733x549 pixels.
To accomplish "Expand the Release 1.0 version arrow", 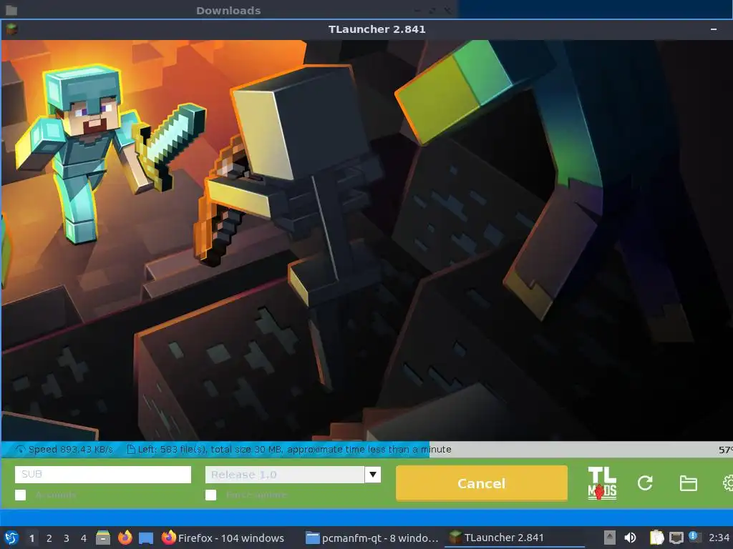I will [372, 475].
